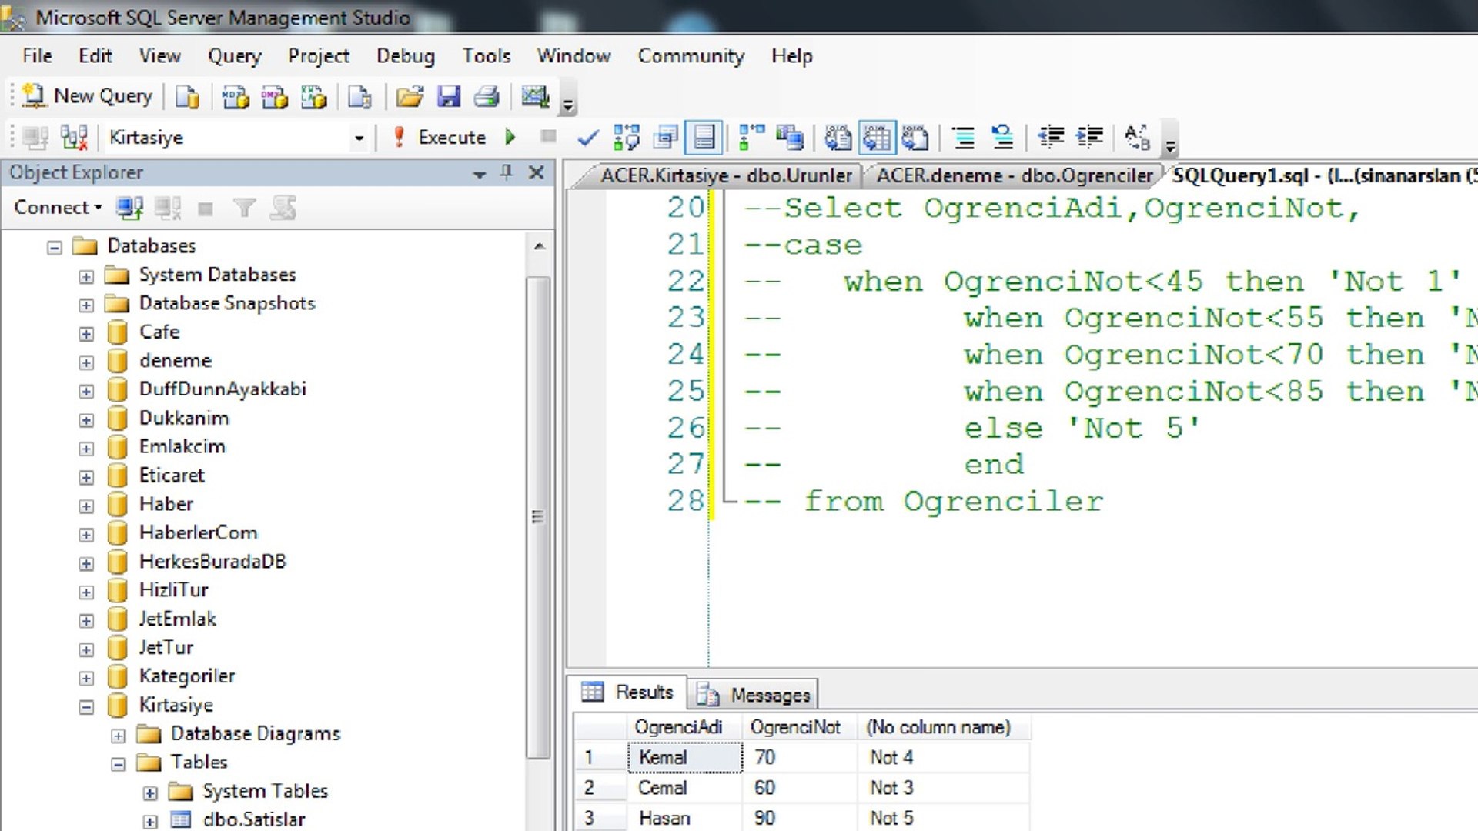Toggle auto-hide pin of Object Explorer
Image resolution: width=1478 pixels, height=831 pixels.
(x=507, y=172)
